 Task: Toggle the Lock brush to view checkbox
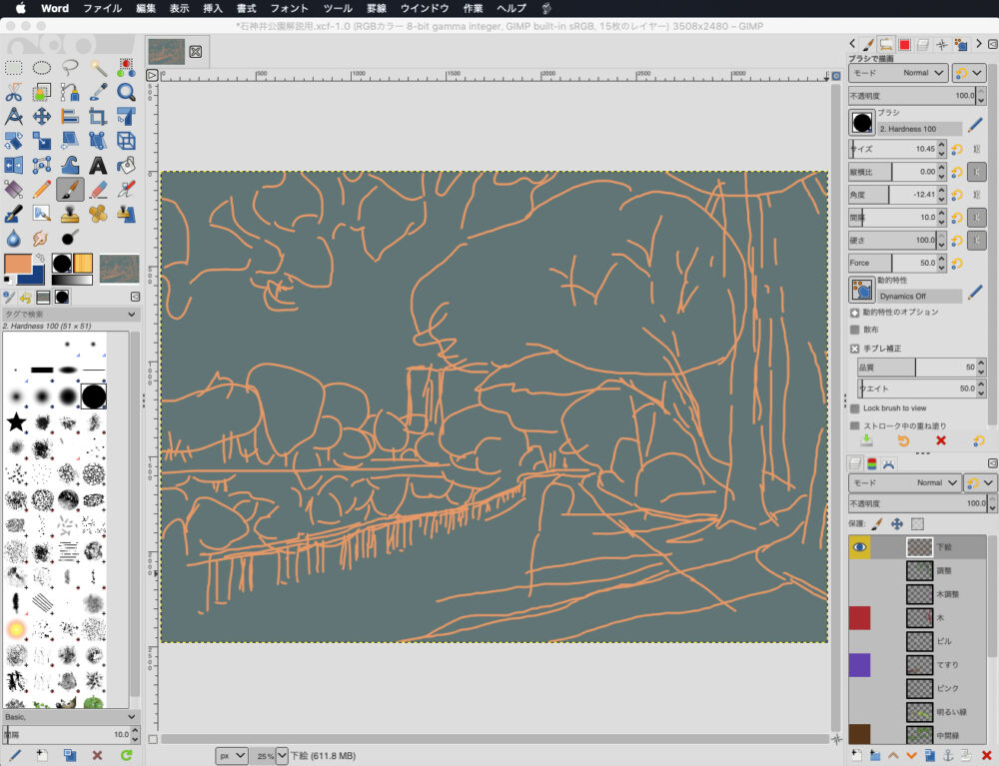pyautogui.click(x=855, y=408)
